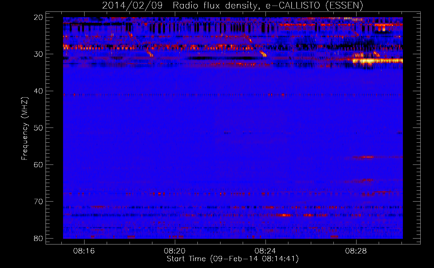Select the 'Frequency (MHZ)' axis label
Image resolution: width=434 pixels, height=268 pixels.
click(x=25, y=129)
